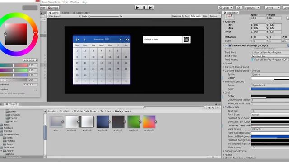Click search-by-type icon in Project panel
Screen dimensions: 289x162
tap(209, 108)
